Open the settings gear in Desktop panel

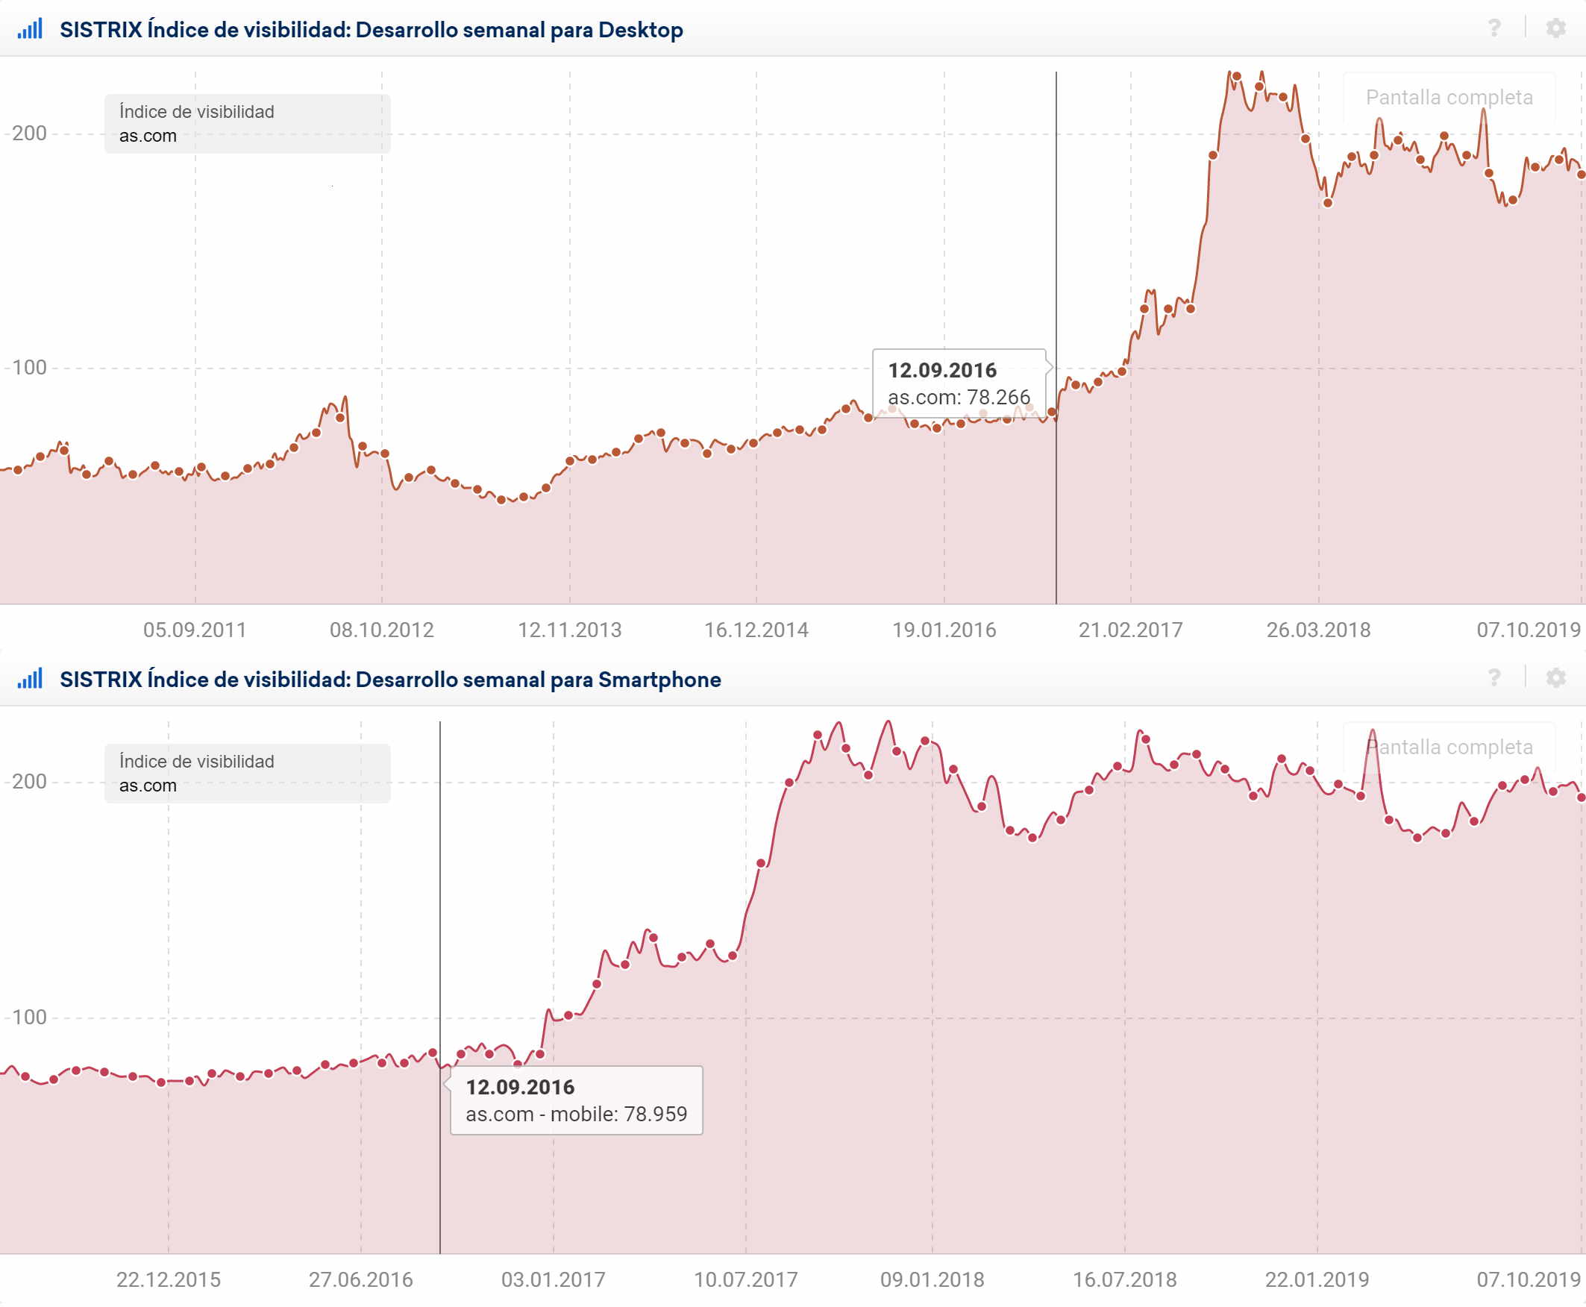[1556, 28]
